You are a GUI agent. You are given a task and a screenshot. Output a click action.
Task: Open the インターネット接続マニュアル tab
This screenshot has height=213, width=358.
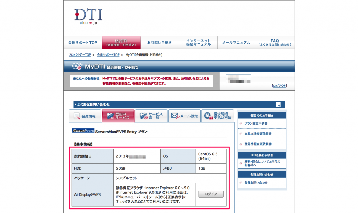click(x=198, y=42)
